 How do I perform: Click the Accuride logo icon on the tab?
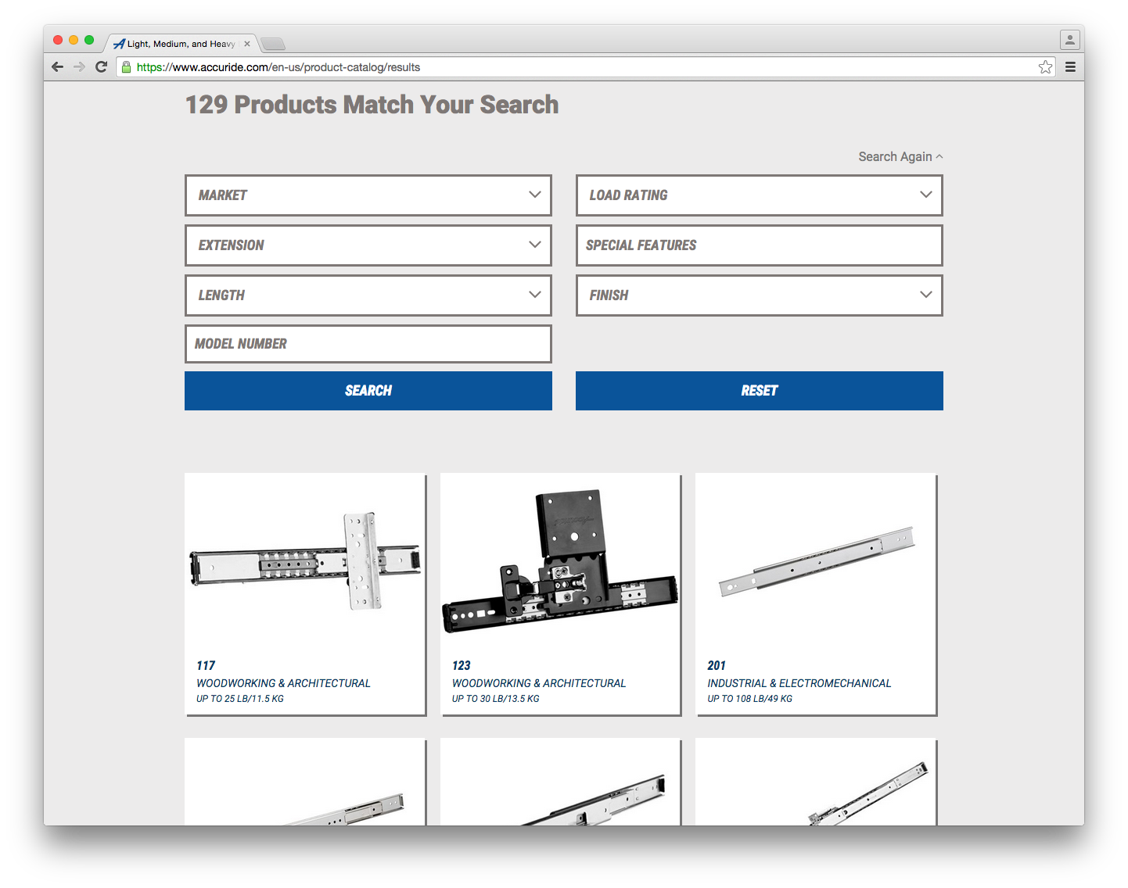[119, 44]
